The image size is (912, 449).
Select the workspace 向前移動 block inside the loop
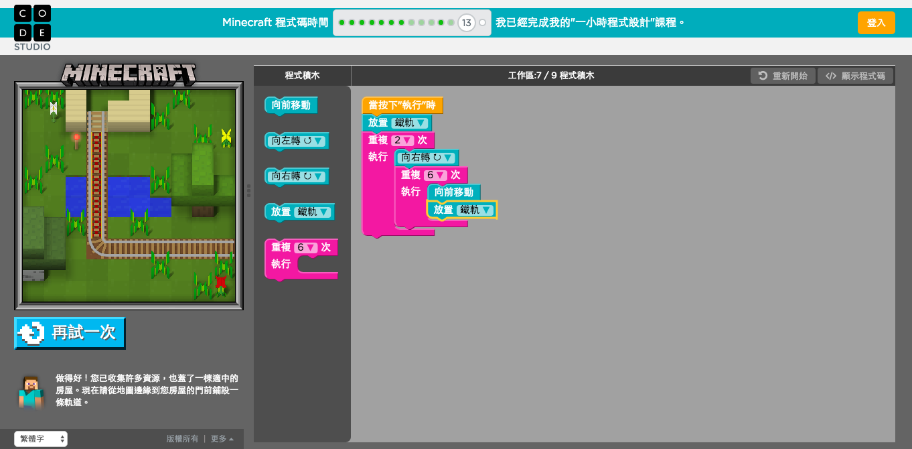point(454,192)
